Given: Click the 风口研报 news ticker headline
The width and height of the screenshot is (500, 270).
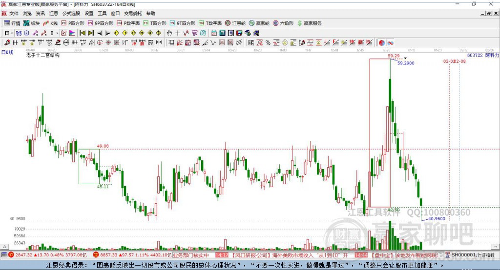Looking at the screenshot, I should tap(289, 255).
